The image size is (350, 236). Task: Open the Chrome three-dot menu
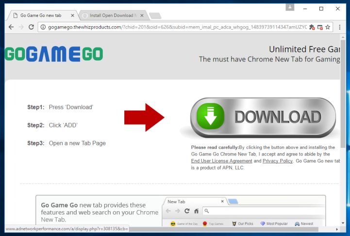pos(340,27)
